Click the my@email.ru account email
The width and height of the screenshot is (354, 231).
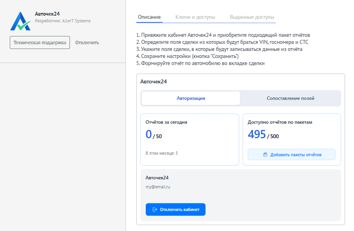coord(158,187)
